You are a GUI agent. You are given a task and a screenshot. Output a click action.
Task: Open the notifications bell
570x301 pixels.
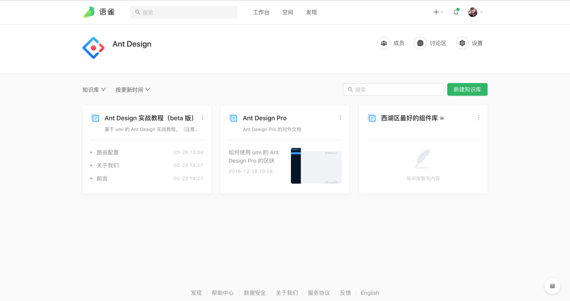[x=456, y=12]
